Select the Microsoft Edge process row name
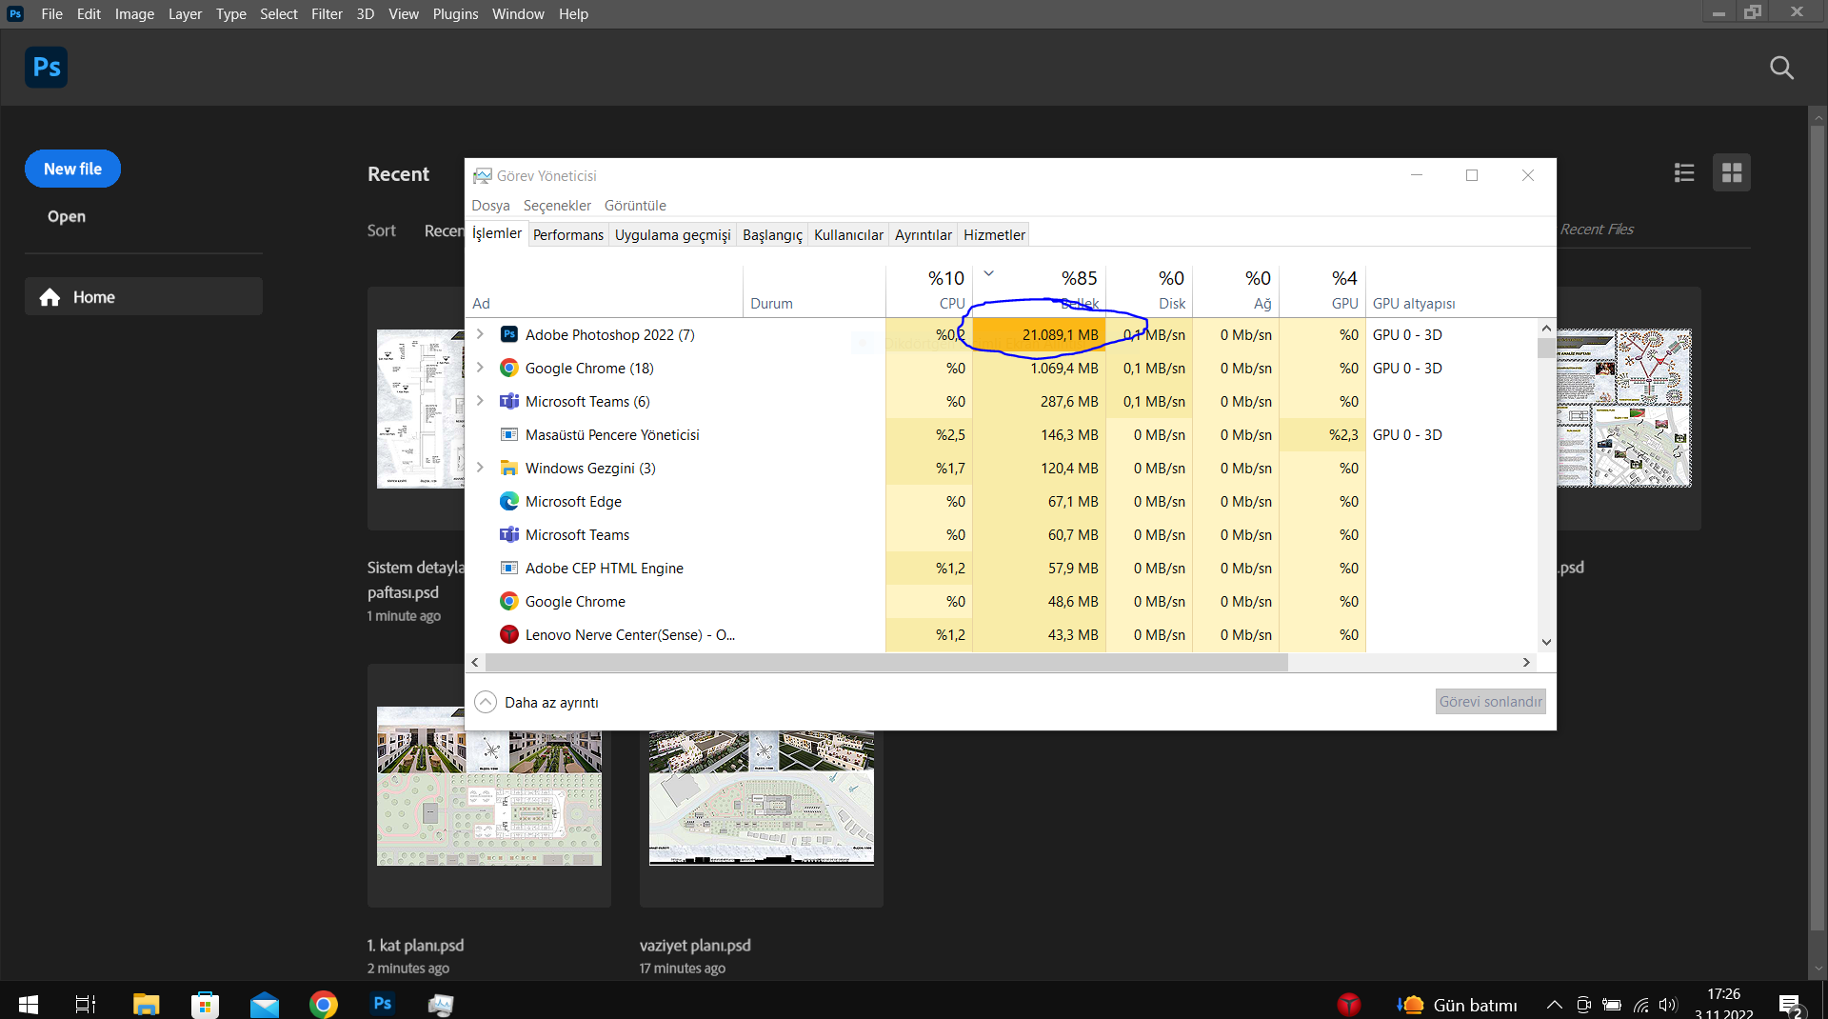 tap(573, 502)
